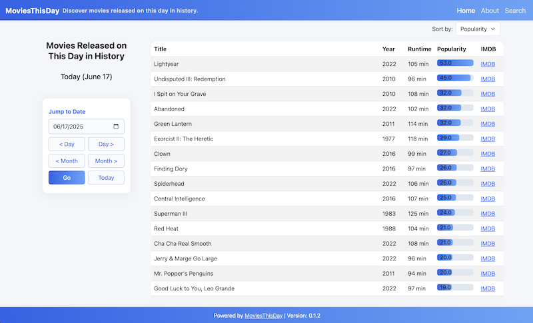Open IMDB link for Green Lantern
The image size is (533, 323).
point(488,124)
